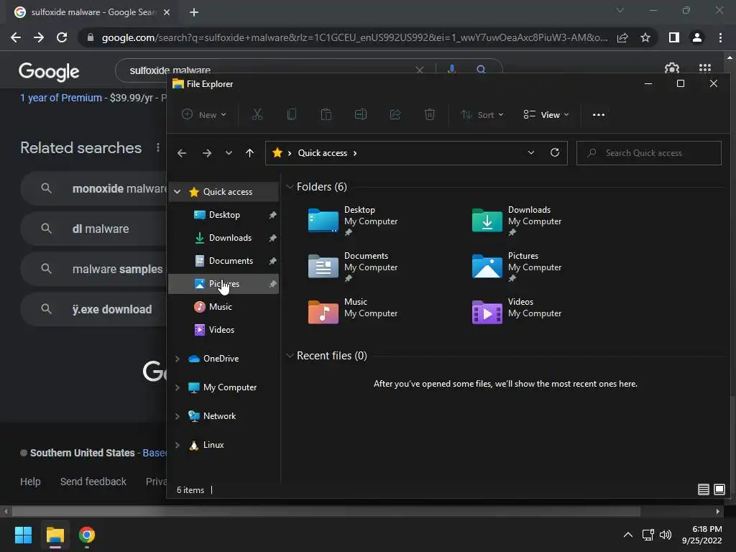Image resolution: width=736 pixels, height=552 pixels.
Task: Click the Chrome URL address bar
Action: [x=354, y=37]
